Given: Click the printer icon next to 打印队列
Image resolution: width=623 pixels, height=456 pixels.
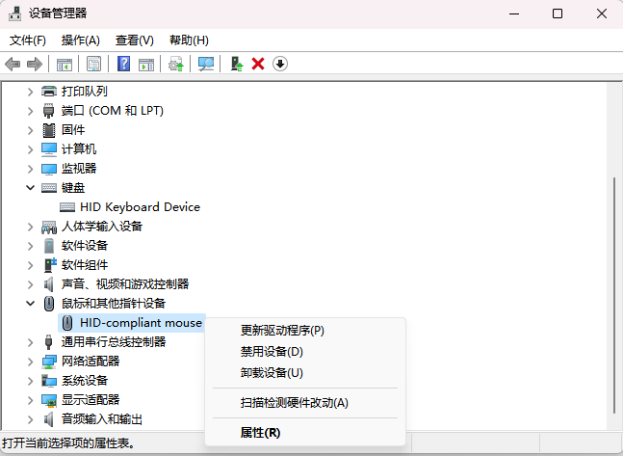Looking at the screenshot, I should click(x=49, y=92).
